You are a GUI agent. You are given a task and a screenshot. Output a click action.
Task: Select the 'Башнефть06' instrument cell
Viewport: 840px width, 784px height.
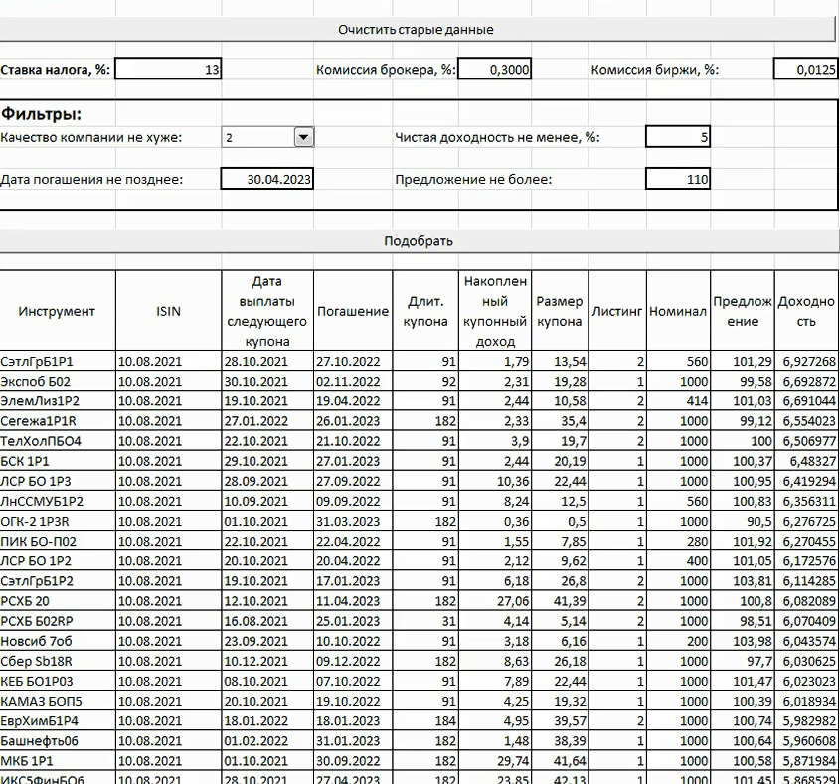58,741
